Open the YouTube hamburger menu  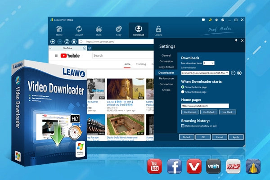point(56,56)
